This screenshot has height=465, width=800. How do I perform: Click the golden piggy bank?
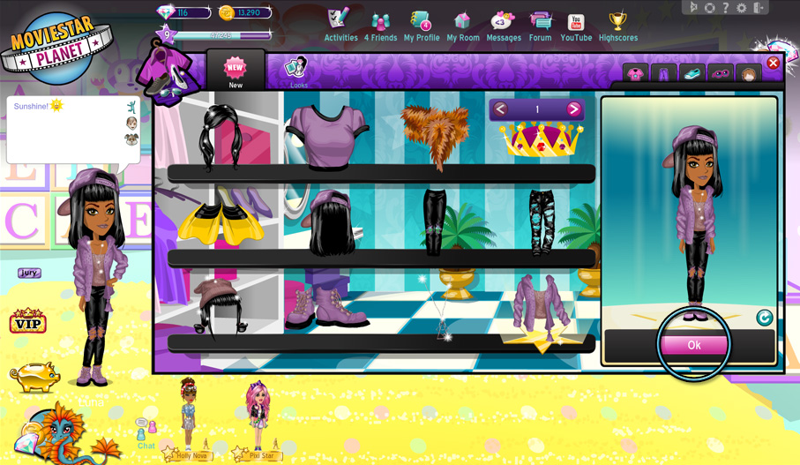tap(35, 377)
